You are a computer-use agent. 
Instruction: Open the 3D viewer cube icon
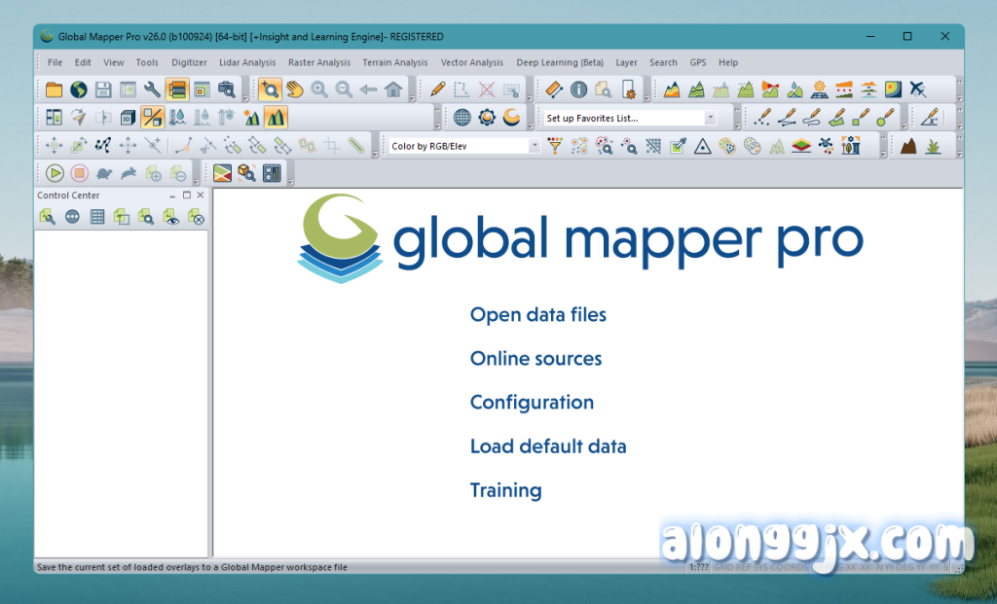click(x=128, y=118)
